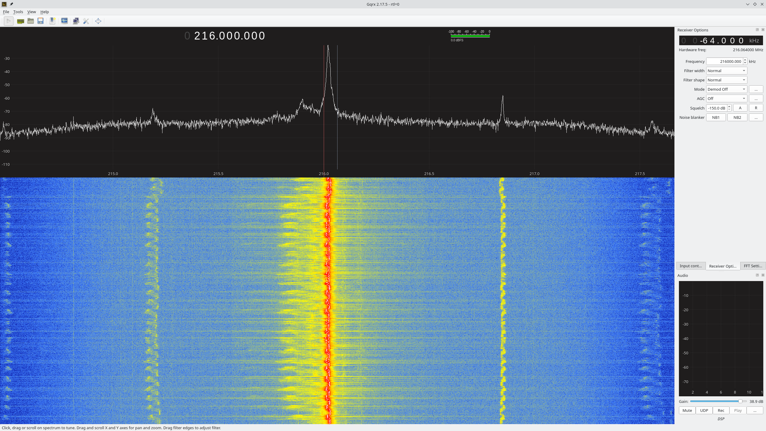Open I/O device configuration (circuit board icon)
Image resolution: width=766 pixels, height=431 pixels.
coord(20,21)
